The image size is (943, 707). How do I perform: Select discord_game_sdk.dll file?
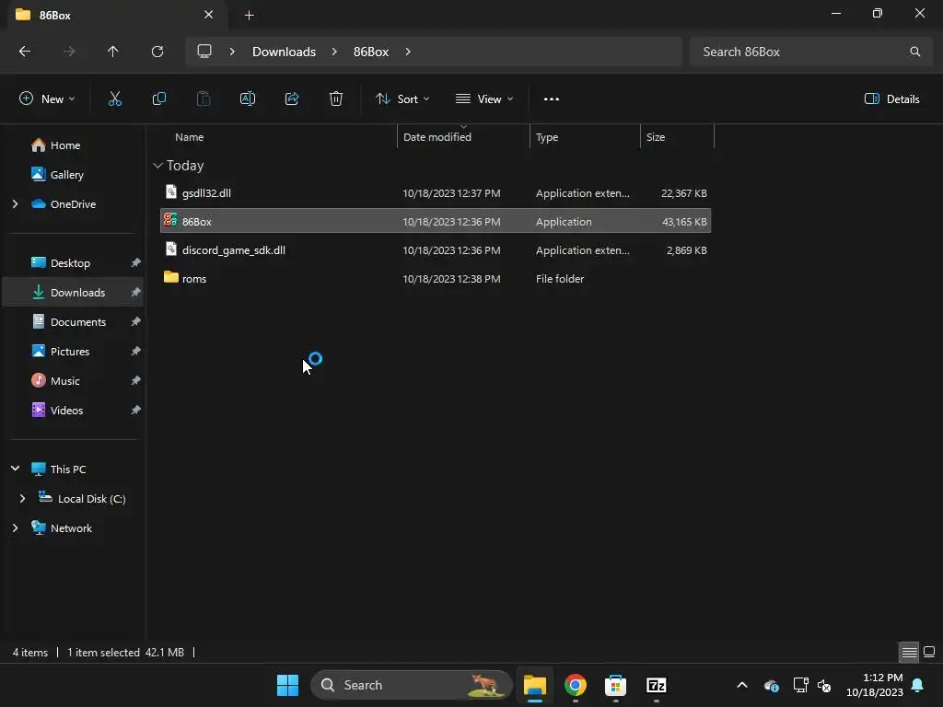coord(436,250)
